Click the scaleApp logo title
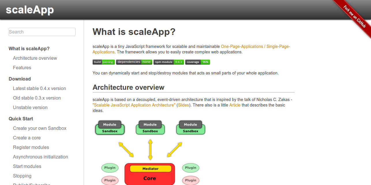 [x=30, y=10]
